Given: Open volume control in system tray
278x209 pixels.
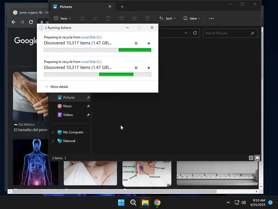Looking at the screenshot, I should point(244,202).
